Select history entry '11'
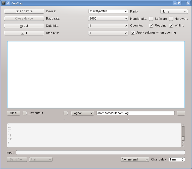 click(10, 135)
